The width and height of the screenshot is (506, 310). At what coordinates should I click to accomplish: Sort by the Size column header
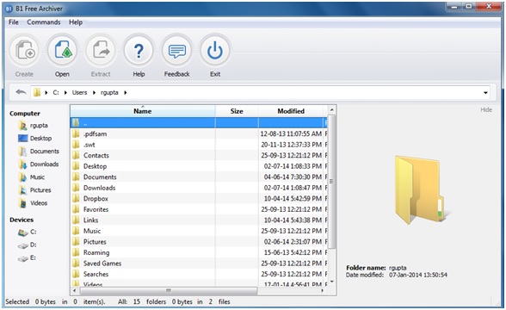point(237,111)
